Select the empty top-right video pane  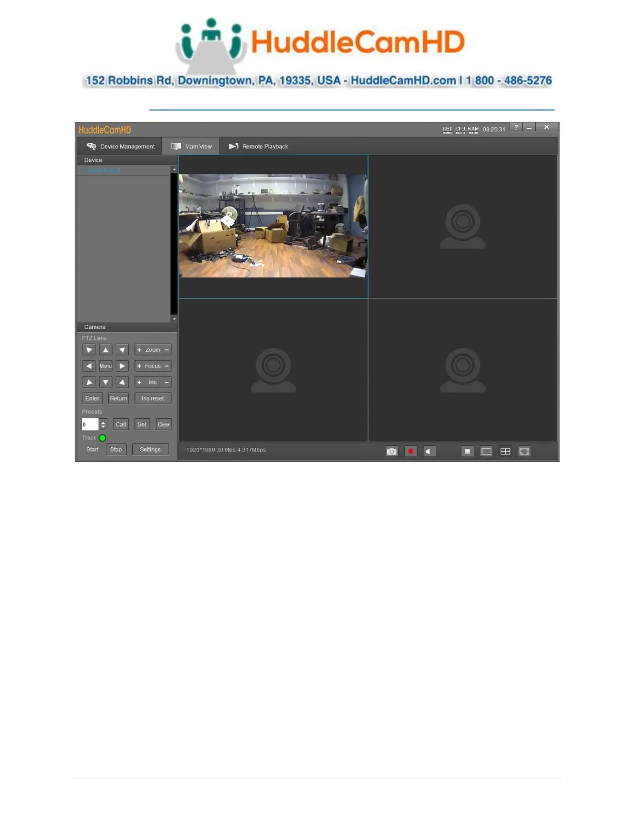463,226
